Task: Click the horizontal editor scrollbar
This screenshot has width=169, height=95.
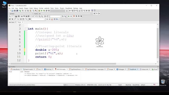Action: click(x=63, y=64)
